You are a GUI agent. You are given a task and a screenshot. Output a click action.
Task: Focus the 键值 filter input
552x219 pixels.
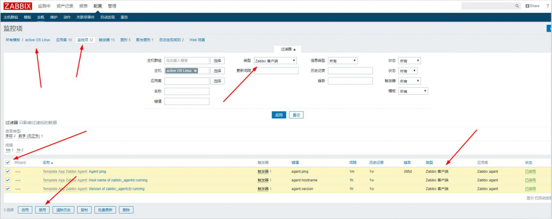pos(187,101)
